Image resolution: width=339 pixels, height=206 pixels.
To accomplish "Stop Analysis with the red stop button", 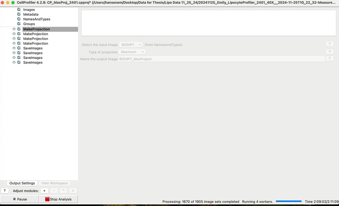I will pyautogui.click(x=58, y=199).
